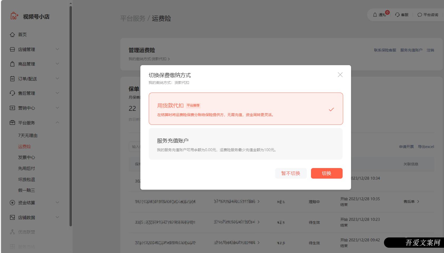Screen dimensions: 444x253
Task: Open 发票中心 submenu item
Action: [26, 157]
